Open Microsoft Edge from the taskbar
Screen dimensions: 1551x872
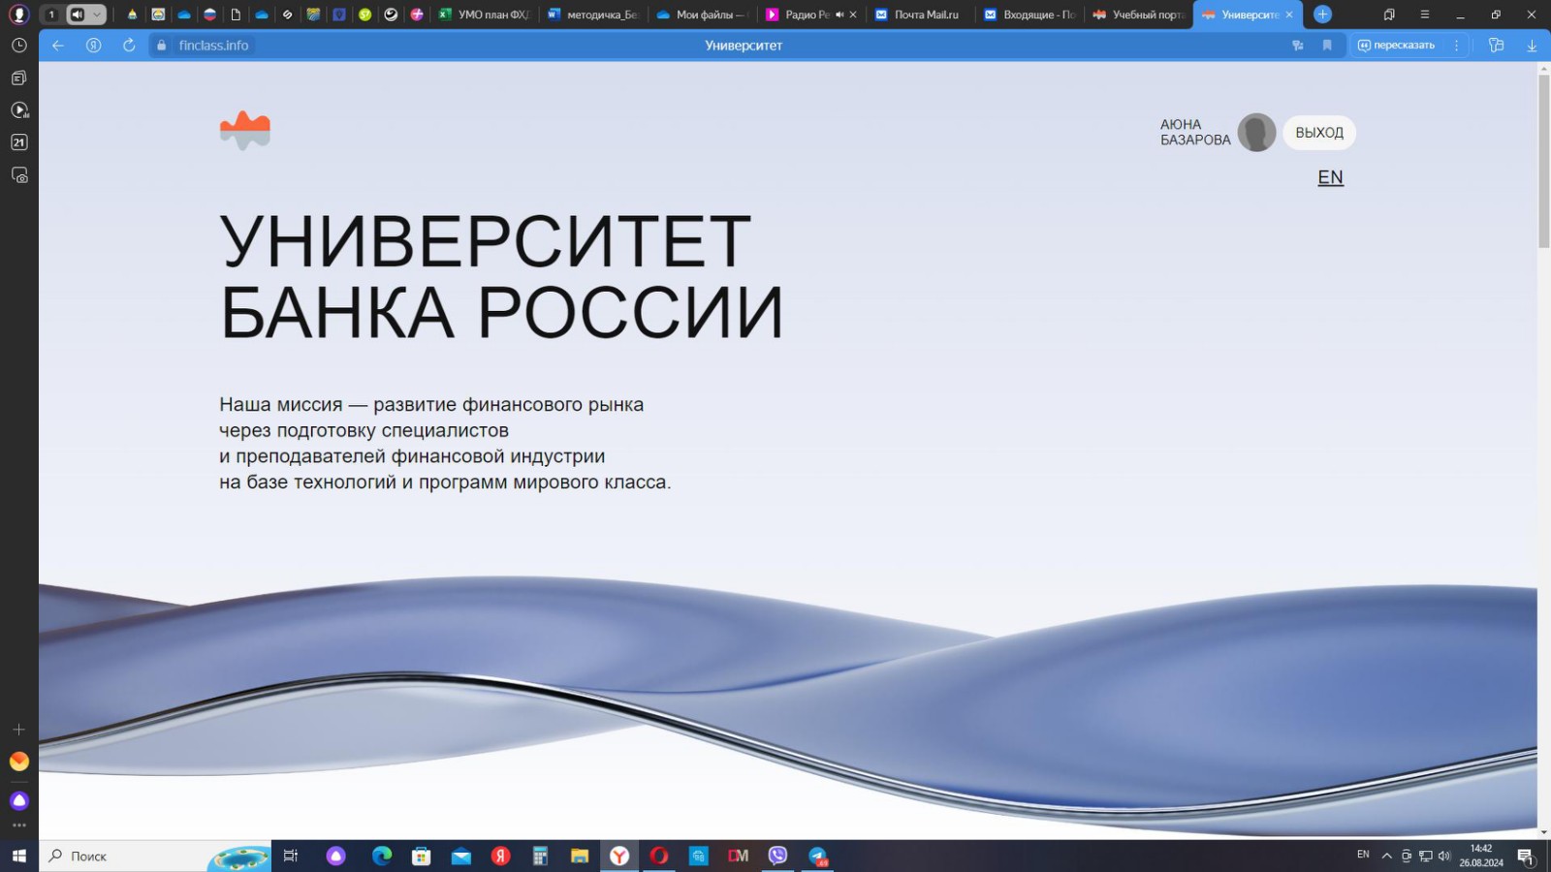(x=382, y=856)
